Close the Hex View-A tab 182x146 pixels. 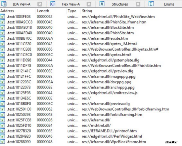coord(89,4)
